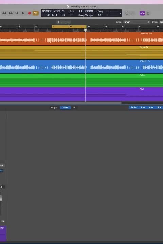Click the bar position 28 4 1 83
This screenshot has width=163, height=244.
point(55,15)
